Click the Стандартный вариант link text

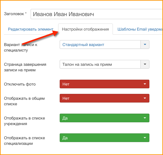coord(83,44)
